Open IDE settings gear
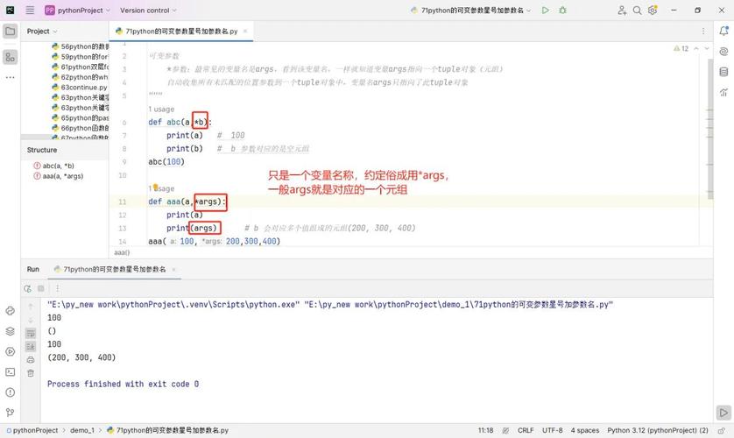The width and height of the screenshot is (734, 438). click(653, 10)
